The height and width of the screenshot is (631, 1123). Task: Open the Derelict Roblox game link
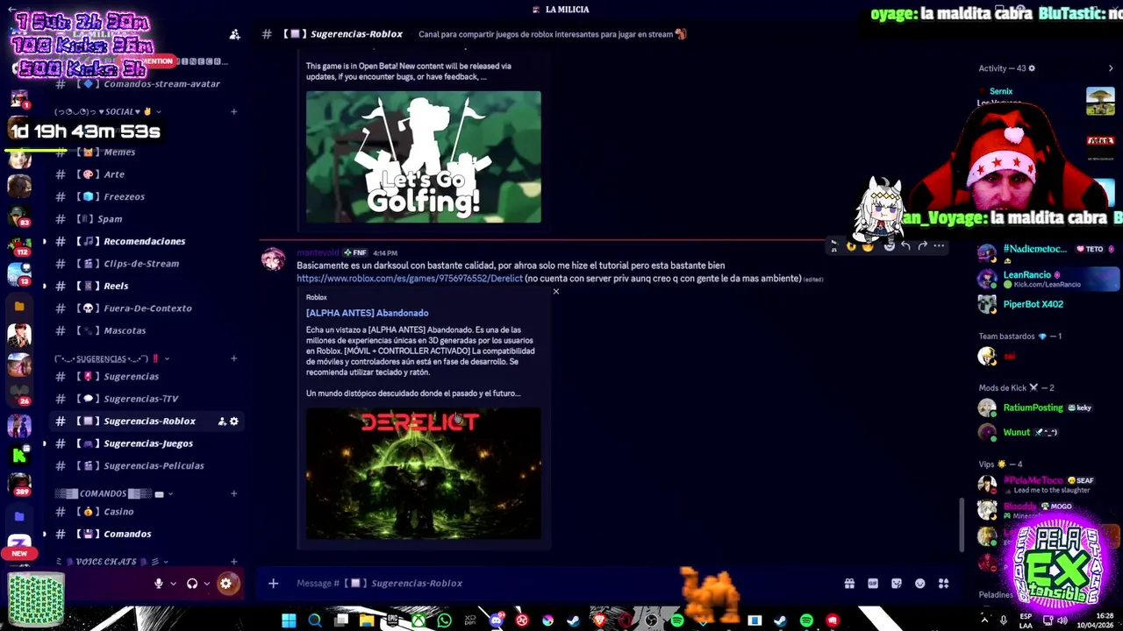(x=409, y=279)
